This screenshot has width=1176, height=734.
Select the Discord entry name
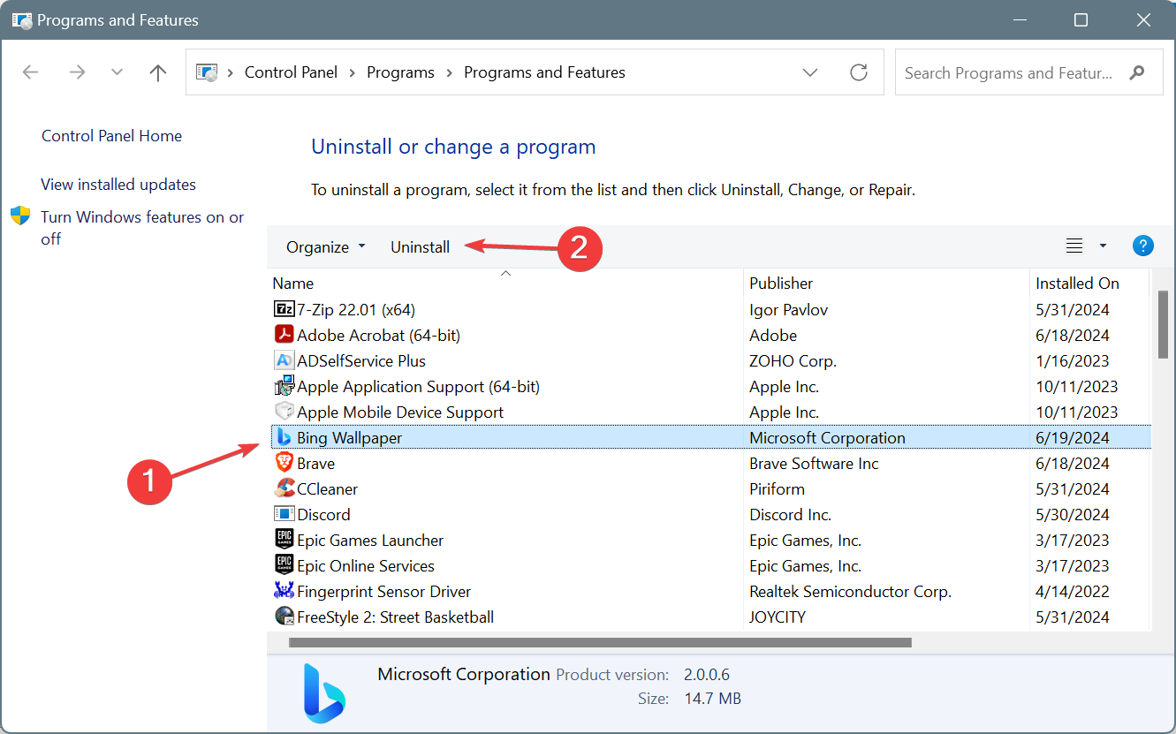pyautogui.click(x=323, y=515)
